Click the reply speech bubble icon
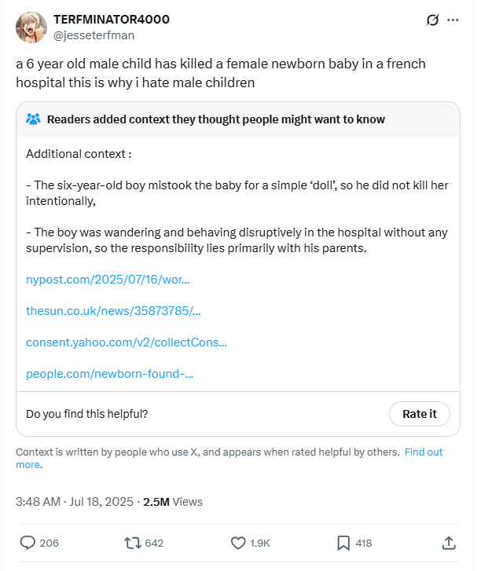 point(28,543)
